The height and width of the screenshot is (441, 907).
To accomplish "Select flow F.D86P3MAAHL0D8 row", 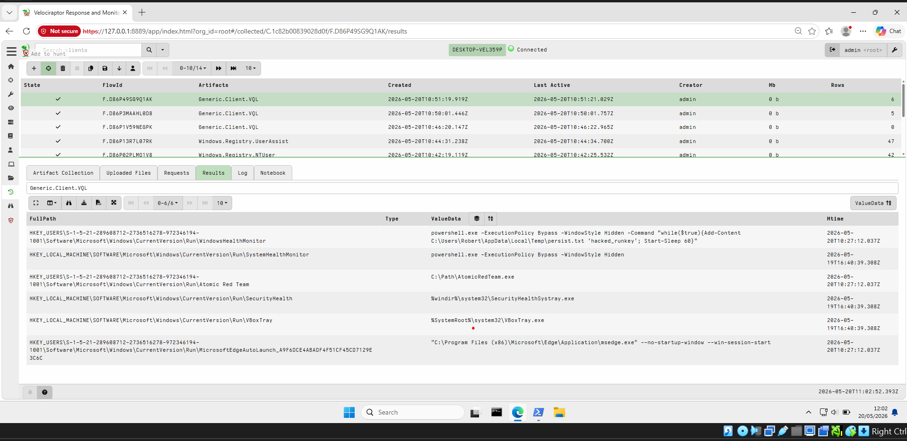I will (461, 113).
